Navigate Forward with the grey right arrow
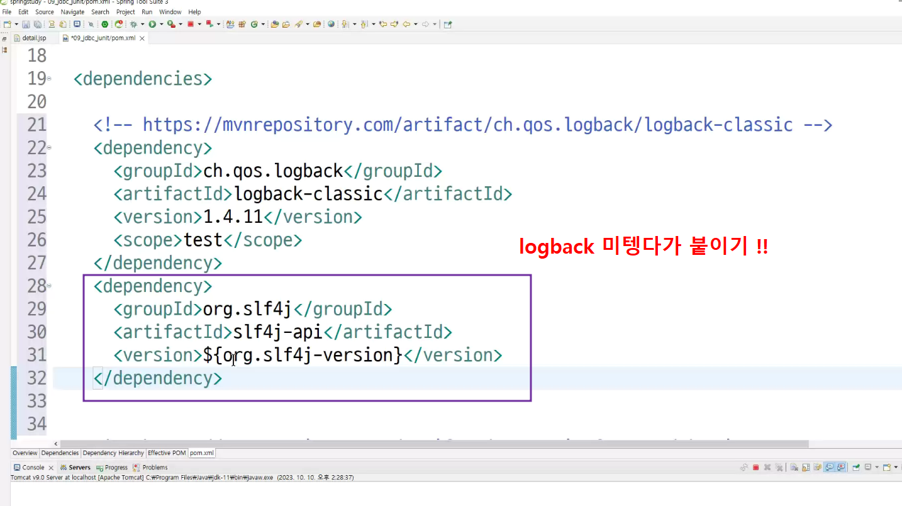Viewport: 902px width, 506px height. pyautogui.click(x=426, y=24)
